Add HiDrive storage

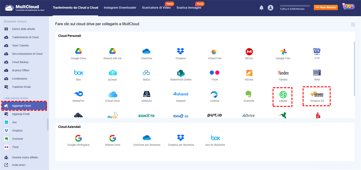(x=249, y=75)
